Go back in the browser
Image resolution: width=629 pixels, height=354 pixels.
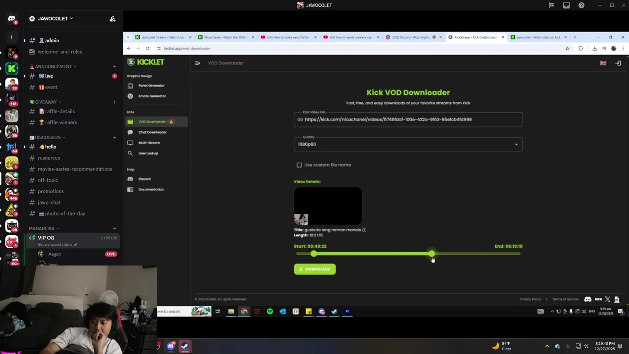(x=129, y=48)
